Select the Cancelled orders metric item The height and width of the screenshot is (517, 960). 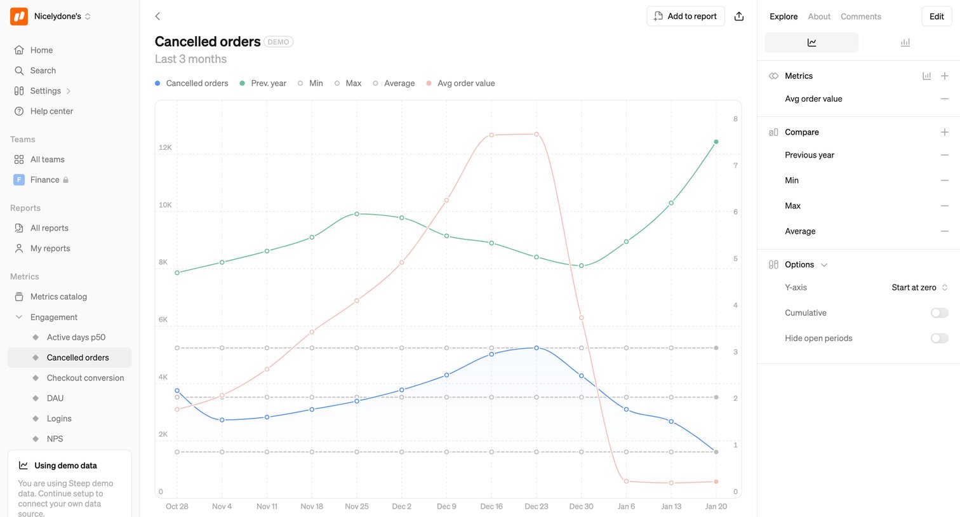(70, 358)
